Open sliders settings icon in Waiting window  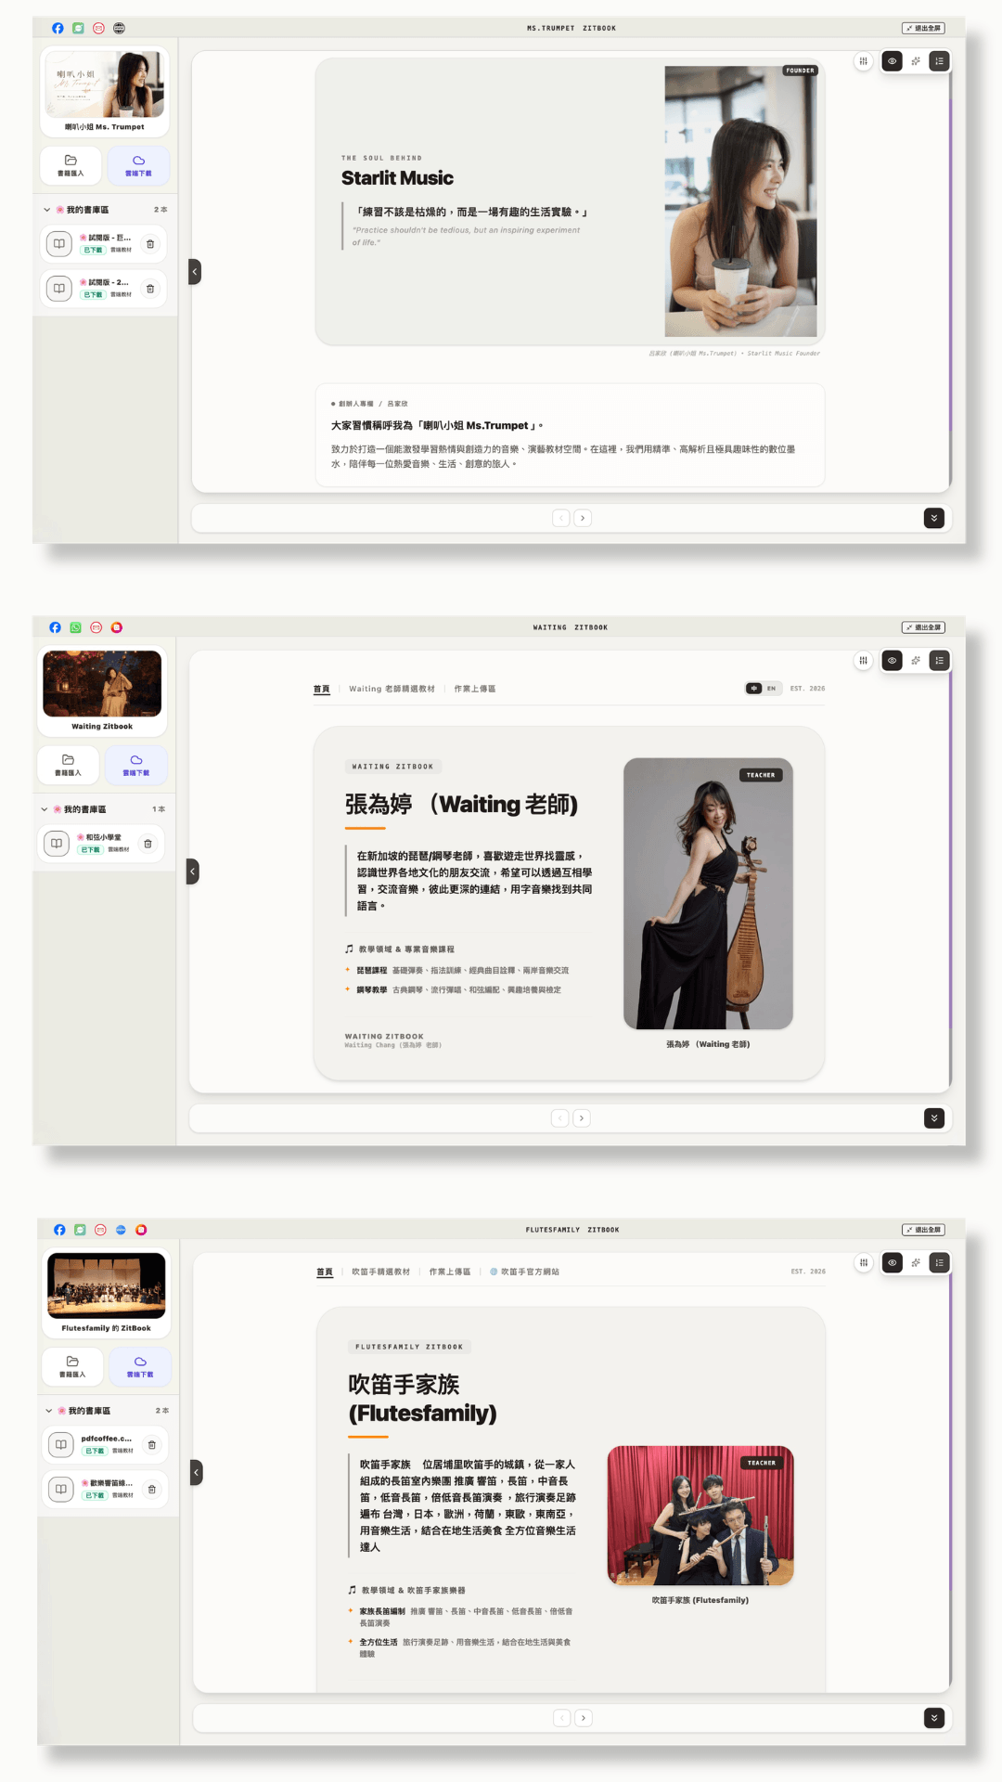[863, 661]
